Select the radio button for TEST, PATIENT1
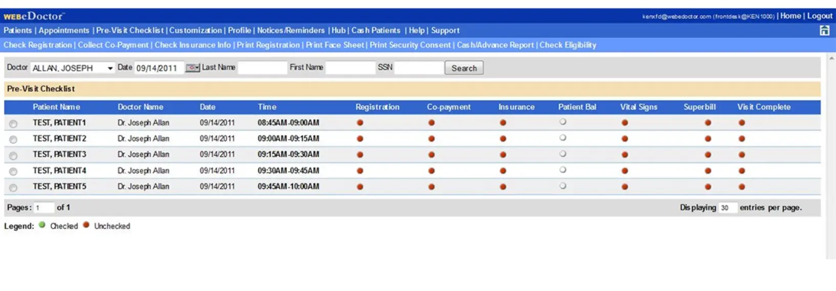836x291 pixels. point(13,124)
